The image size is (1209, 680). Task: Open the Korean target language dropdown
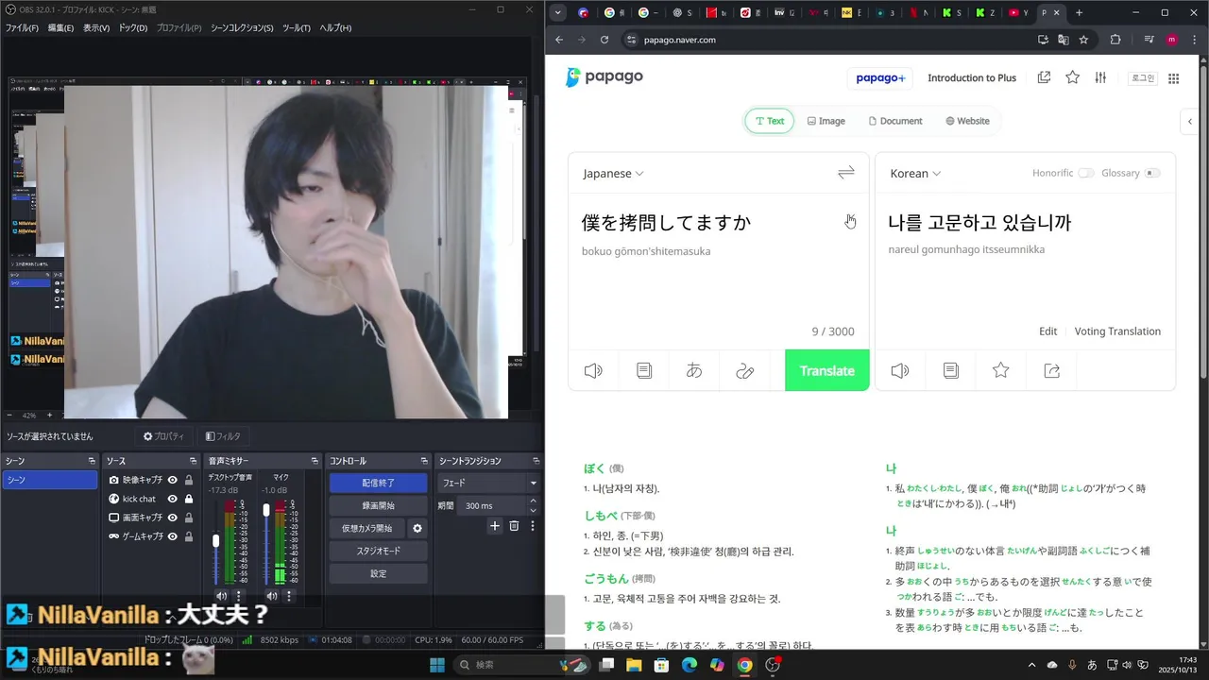[x=915, y=173]
